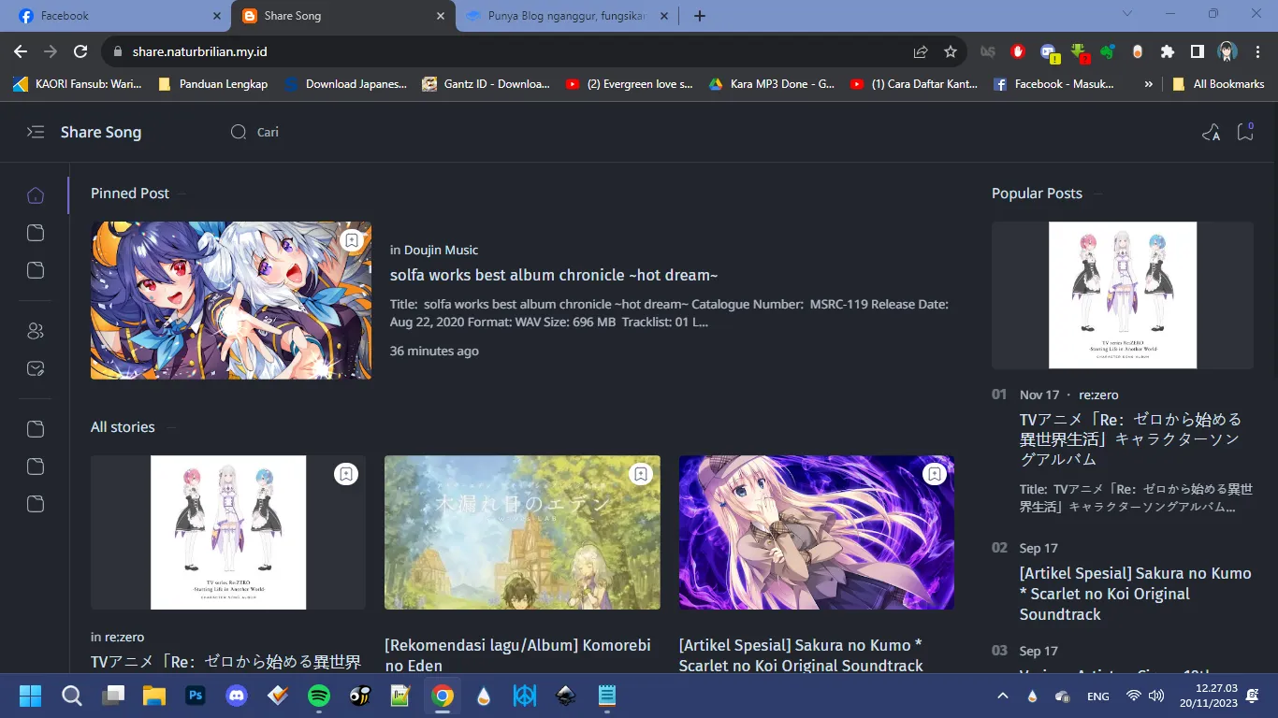Expand the hidden bookmarks chevron in bookmarks bar
Viewport: 1278px width, 718px height.
[x=1148, y=83]
